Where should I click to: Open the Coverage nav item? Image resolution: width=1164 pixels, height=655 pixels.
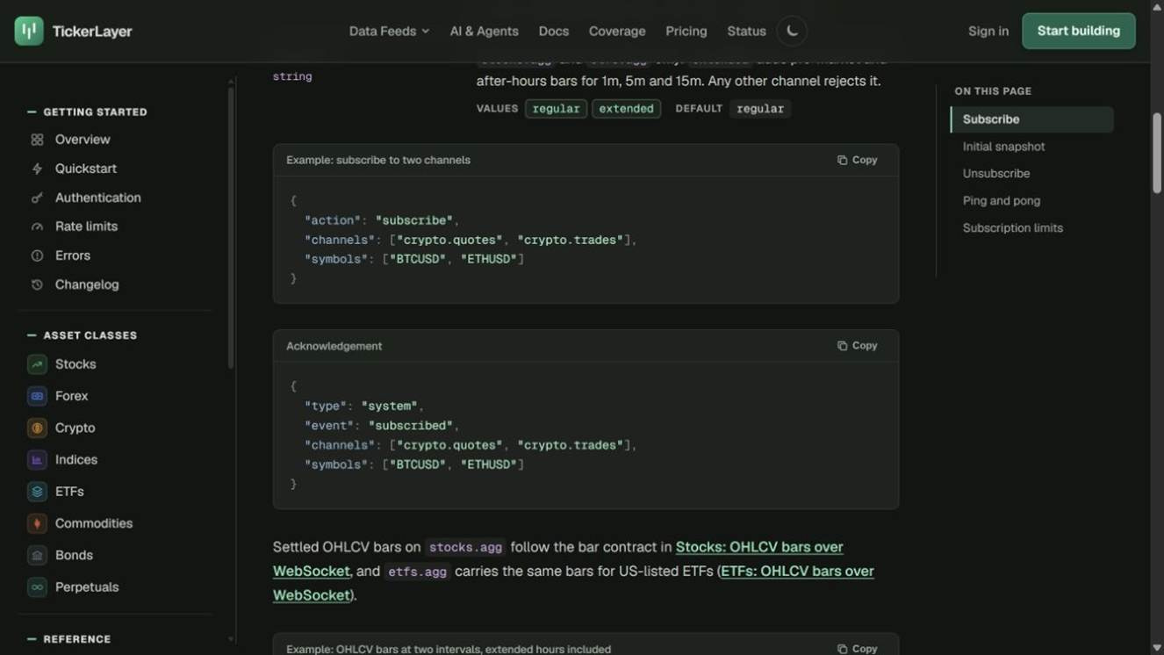(x=617, y=31)
